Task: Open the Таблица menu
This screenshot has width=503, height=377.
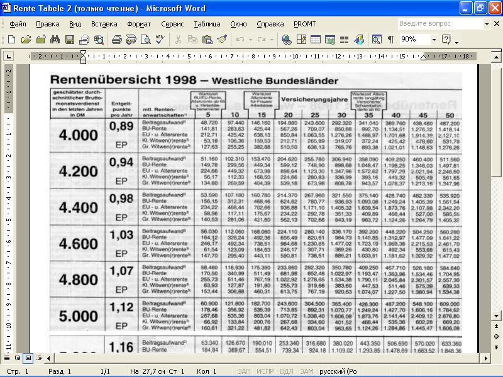Action: pos(207,24)
